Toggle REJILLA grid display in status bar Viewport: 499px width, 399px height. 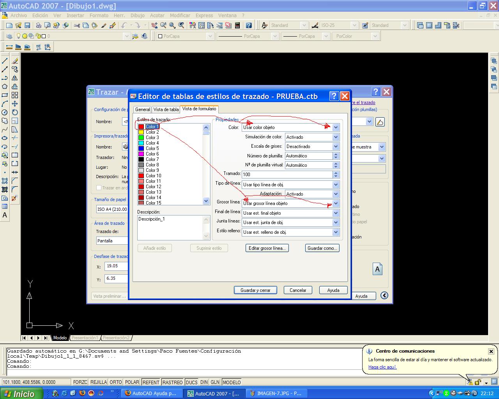point(99,382)
